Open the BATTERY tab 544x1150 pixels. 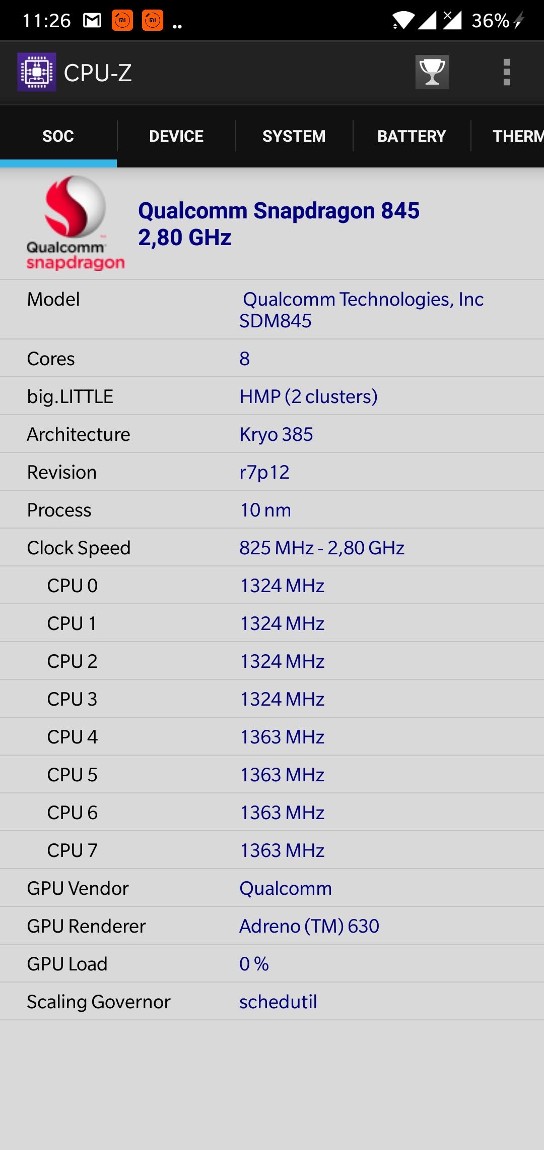412,136
